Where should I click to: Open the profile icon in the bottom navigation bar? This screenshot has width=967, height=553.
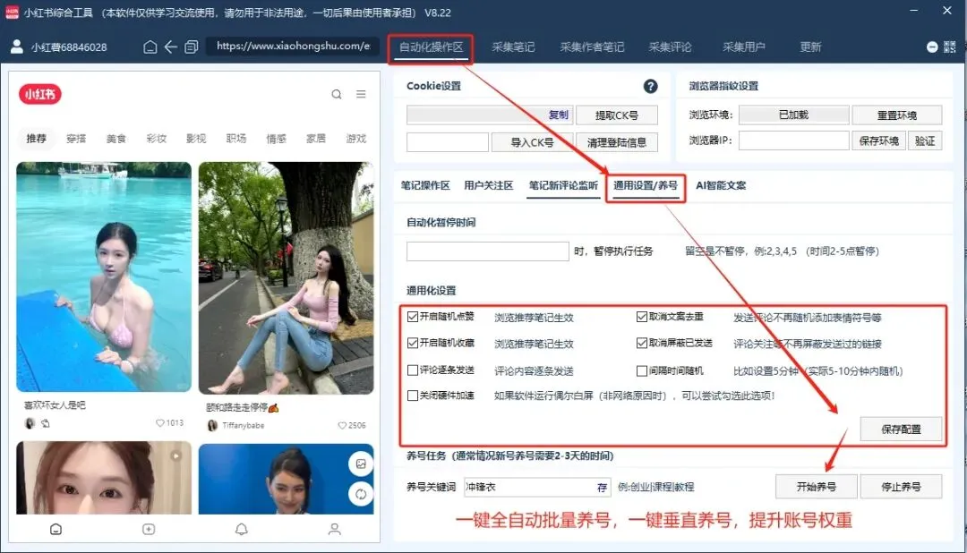[x=333, y=529]
